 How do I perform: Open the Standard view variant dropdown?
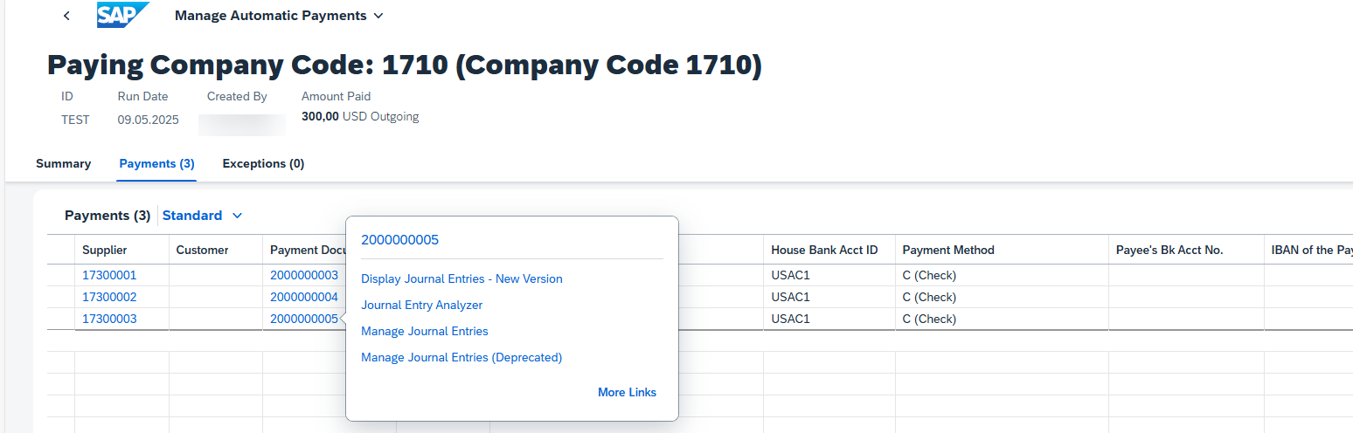(203, 216)
